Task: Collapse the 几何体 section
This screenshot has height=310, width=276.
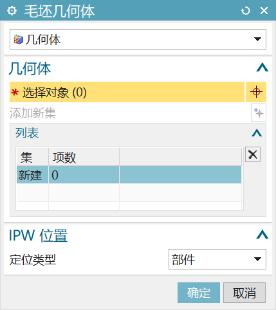Action: [262, 68]
